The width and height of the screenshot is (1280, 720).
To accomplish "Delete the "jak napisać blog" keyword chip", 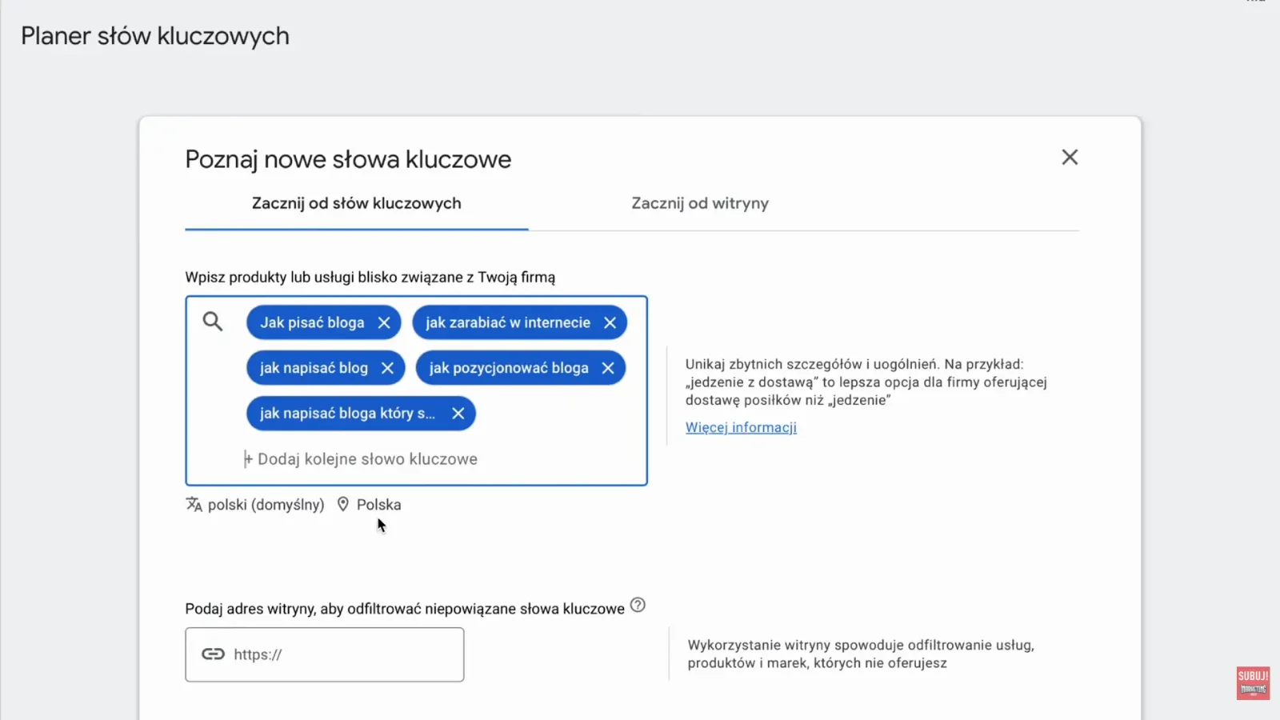I will pyautogui.click(x=387, y=368).
